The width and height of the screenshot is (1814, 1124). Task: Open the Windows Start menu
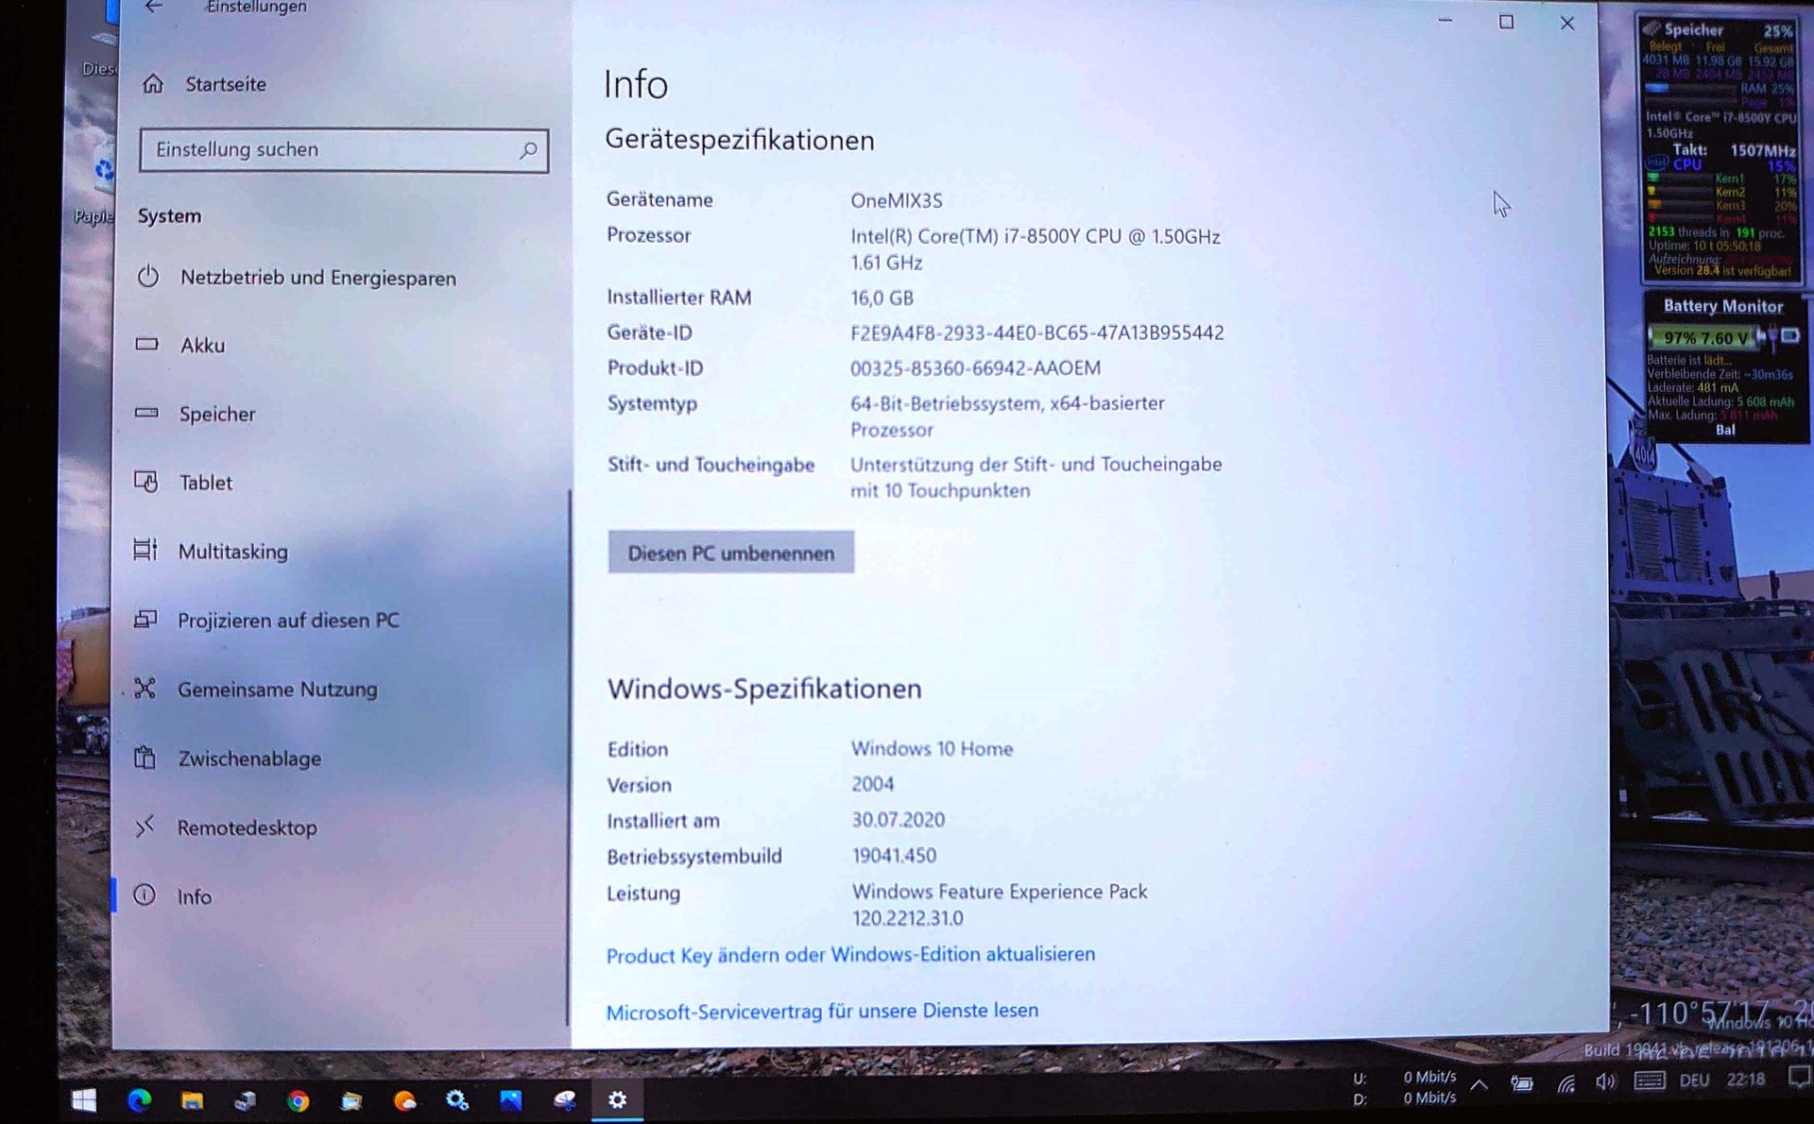(84, 1099)
